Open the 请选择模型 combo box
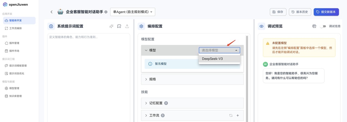347x122 pixels. pyautogui.click(x=219, y=50)
